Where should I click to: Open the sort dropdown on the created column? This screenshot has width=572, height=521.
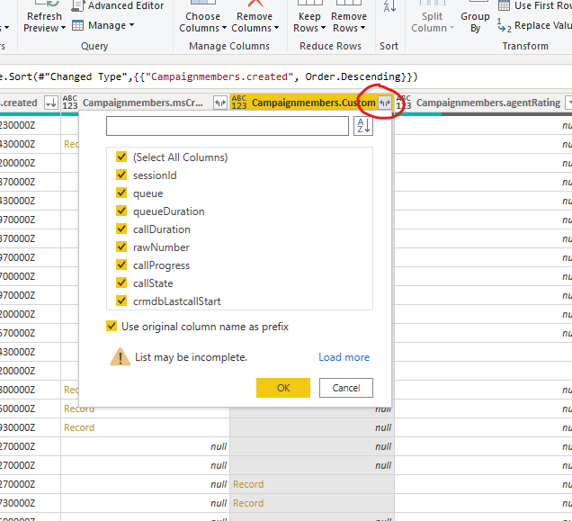tap(50, 103)
